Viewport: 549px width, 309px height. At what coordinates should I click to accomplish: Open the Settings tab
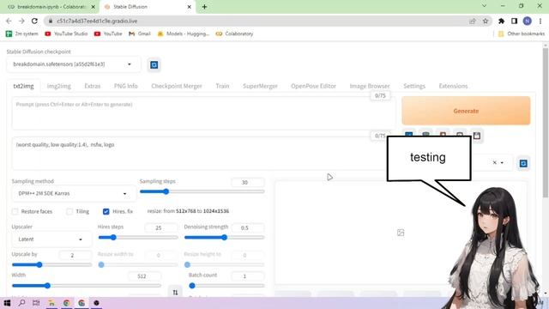pyautogui.click(x=414, y=86)
